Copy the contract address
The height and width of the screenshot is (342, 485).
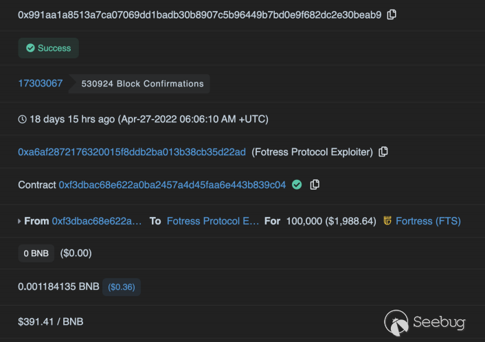click(x=315, y=185)
